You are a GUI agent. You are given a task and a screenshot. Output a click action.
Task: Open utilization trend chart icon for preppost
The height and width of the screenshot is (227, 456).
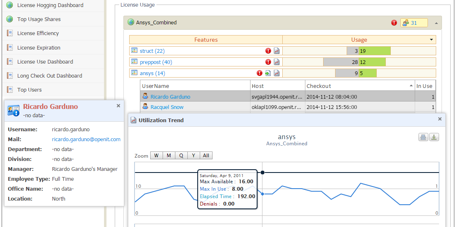277,62
